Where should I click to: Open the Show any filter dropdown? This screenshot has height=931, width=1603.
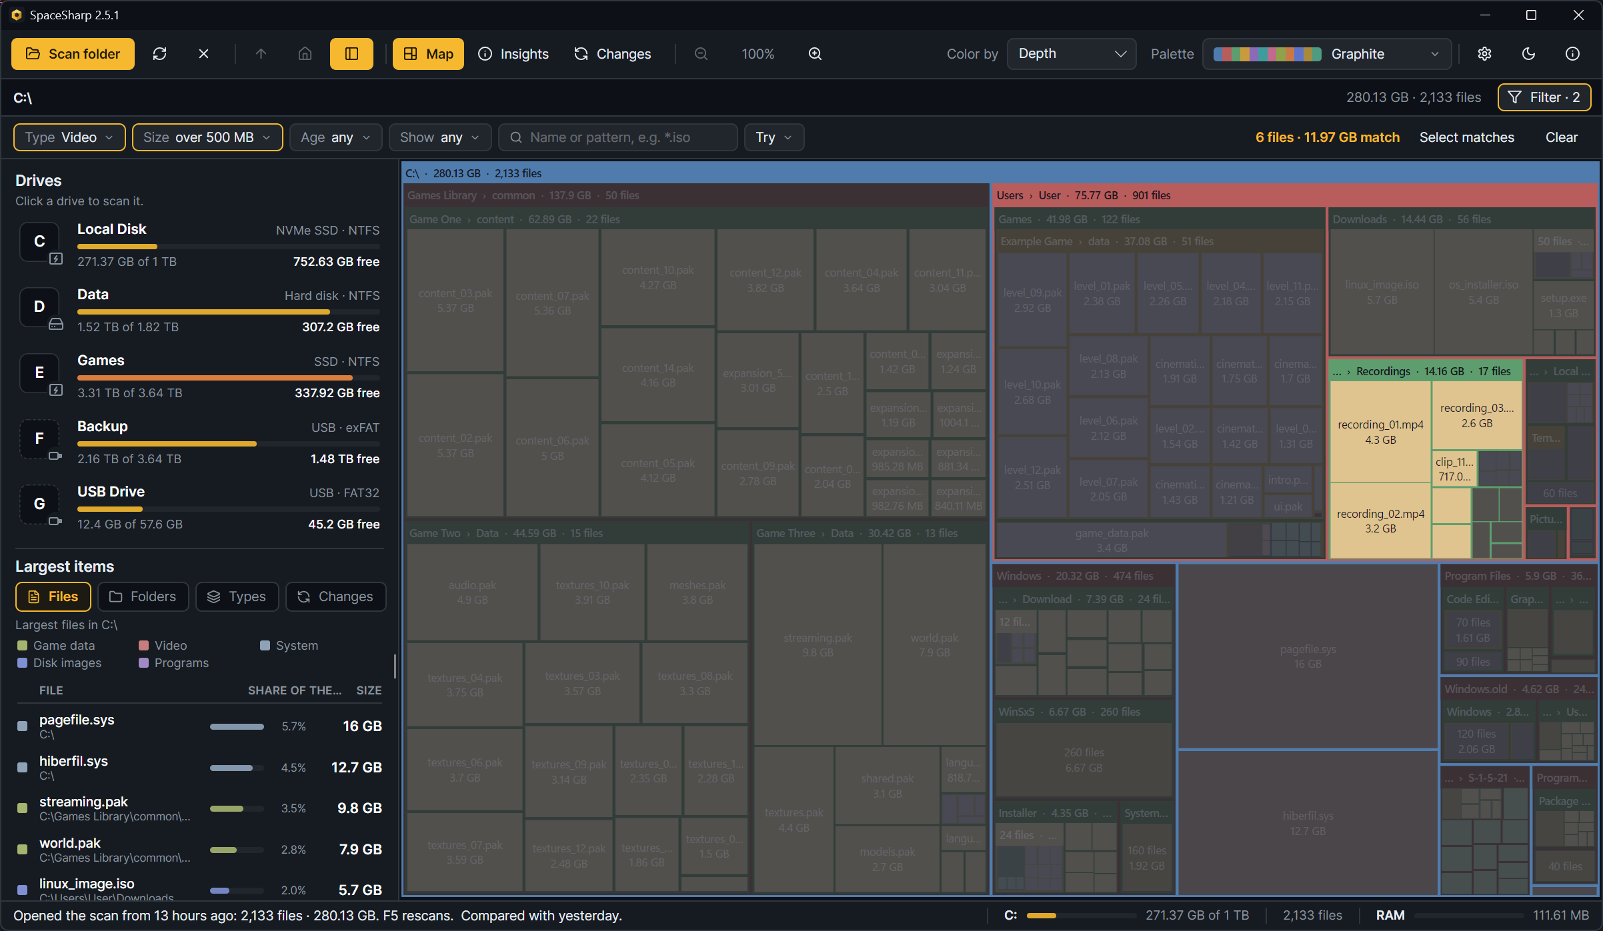(440, 137)
